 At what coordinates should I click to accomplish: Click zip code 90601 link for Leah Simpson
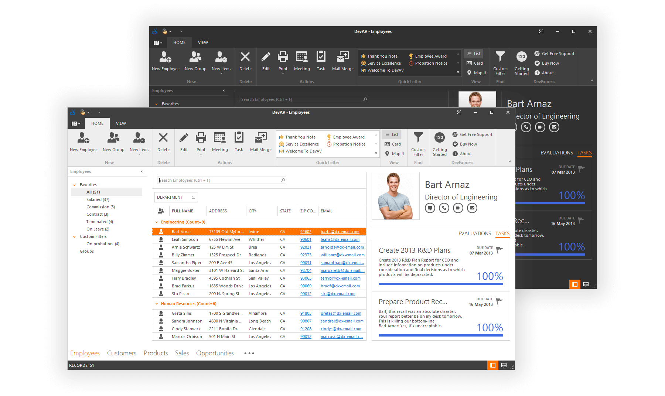306,239
